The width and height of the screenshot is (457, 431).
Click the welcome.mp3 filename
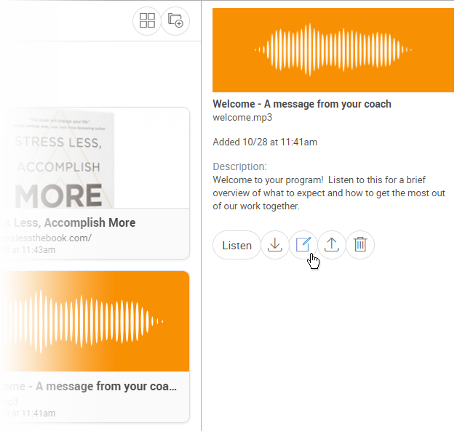pyautogui.click(x=242, y=117)
